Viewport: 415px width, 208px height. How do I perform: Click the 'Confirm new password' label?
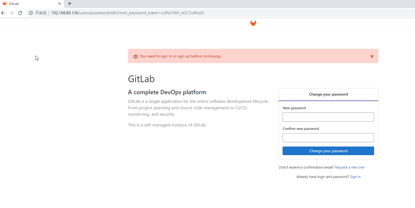(x=301, y=129)
